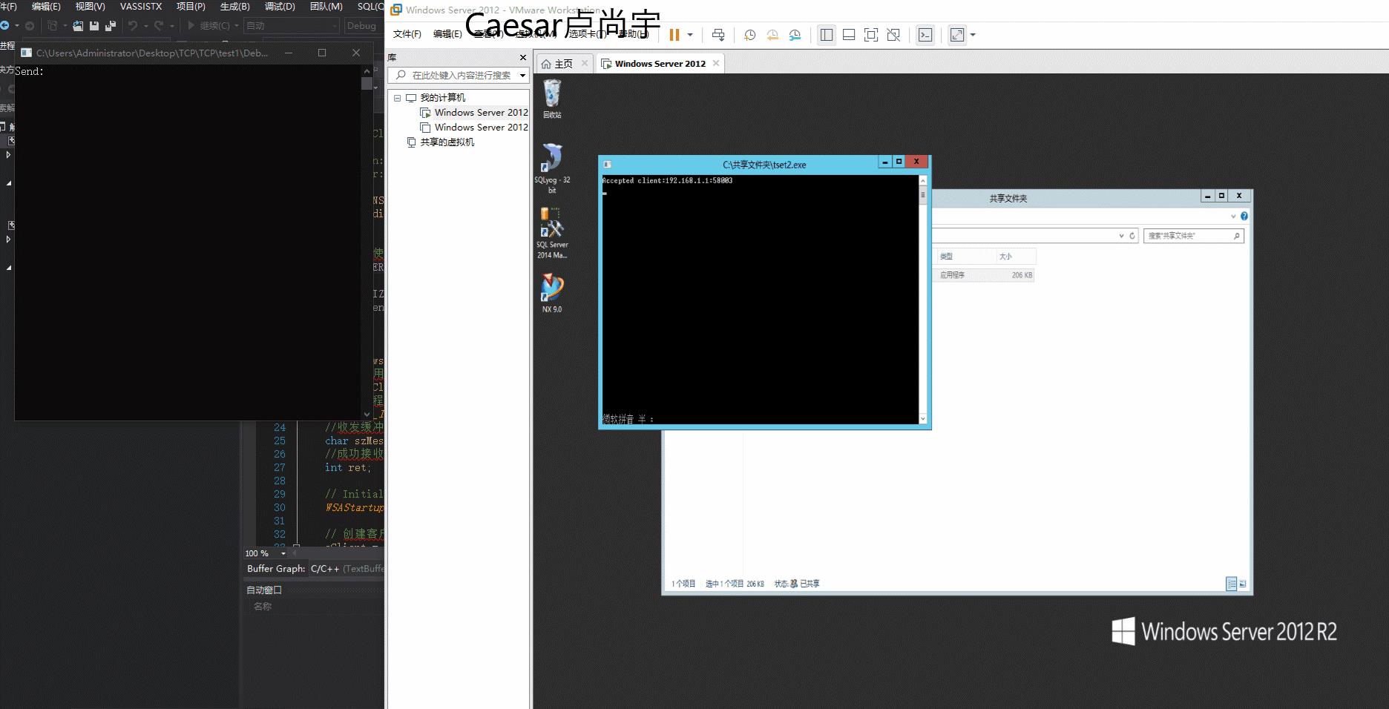Click the tset2.exe console title bar icon

[607, 165]
